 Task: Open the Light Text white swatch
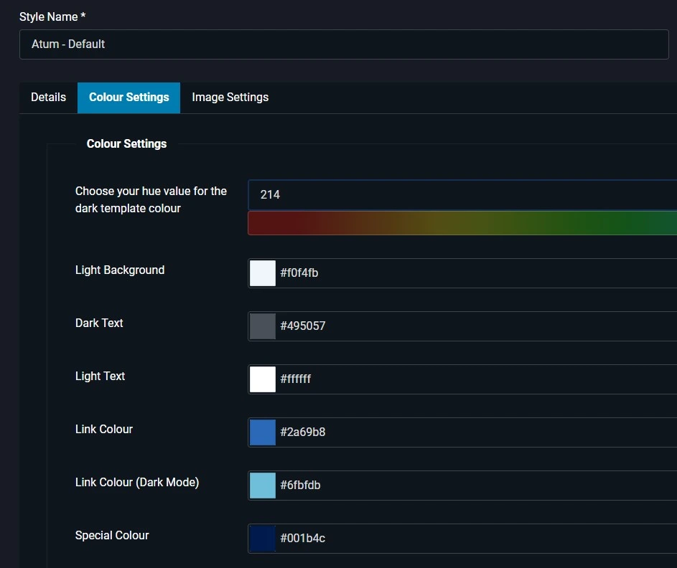click(x=263, y=379)
